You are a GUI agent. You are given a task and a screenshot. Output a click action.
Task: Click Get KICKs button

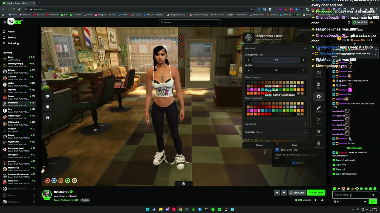(x=360, y=22)
